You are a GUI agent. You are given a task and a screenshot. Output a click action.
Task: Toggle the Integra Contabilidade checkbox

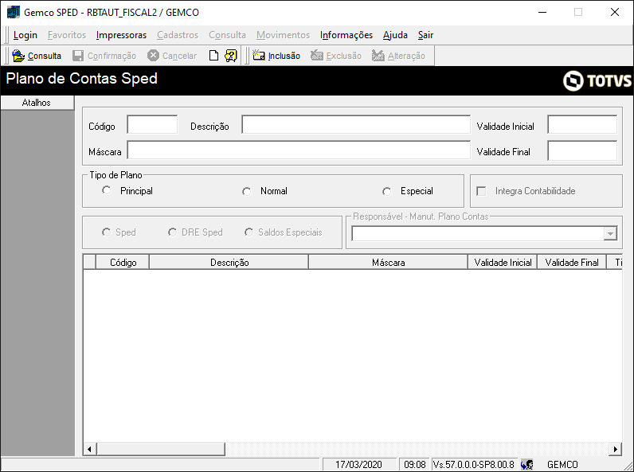pyautogui.click(x=481, y=191)
